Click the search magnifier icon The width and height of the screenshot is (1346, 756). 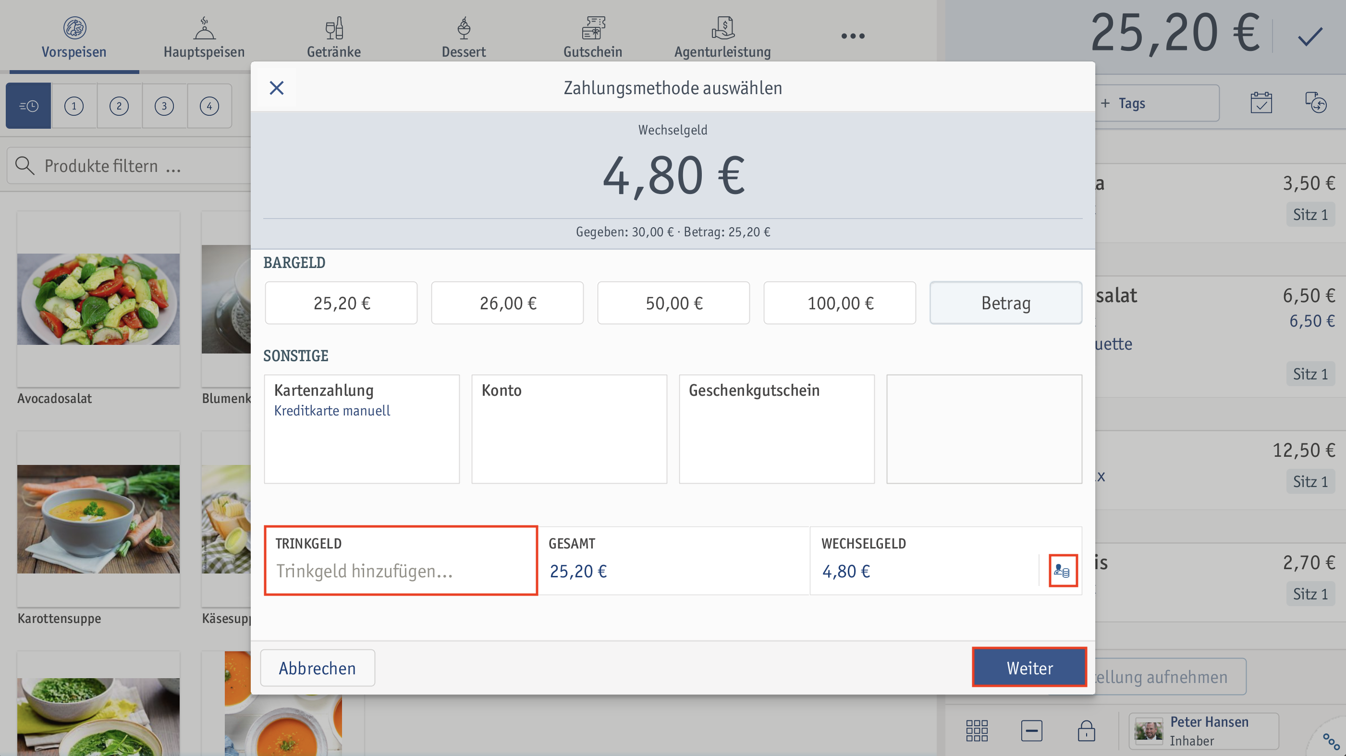24,166
